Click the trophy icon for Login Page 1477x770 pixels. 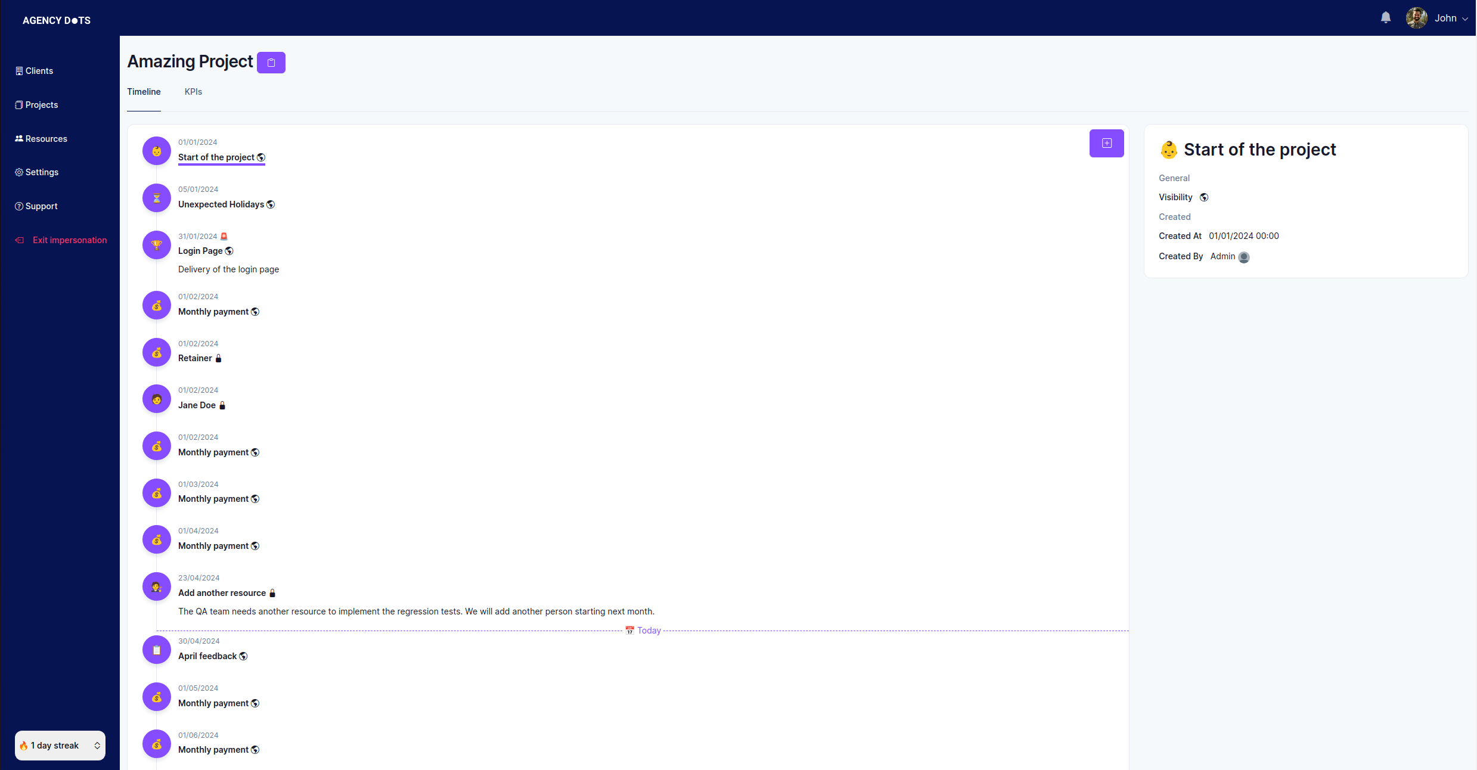pos(157,245)
